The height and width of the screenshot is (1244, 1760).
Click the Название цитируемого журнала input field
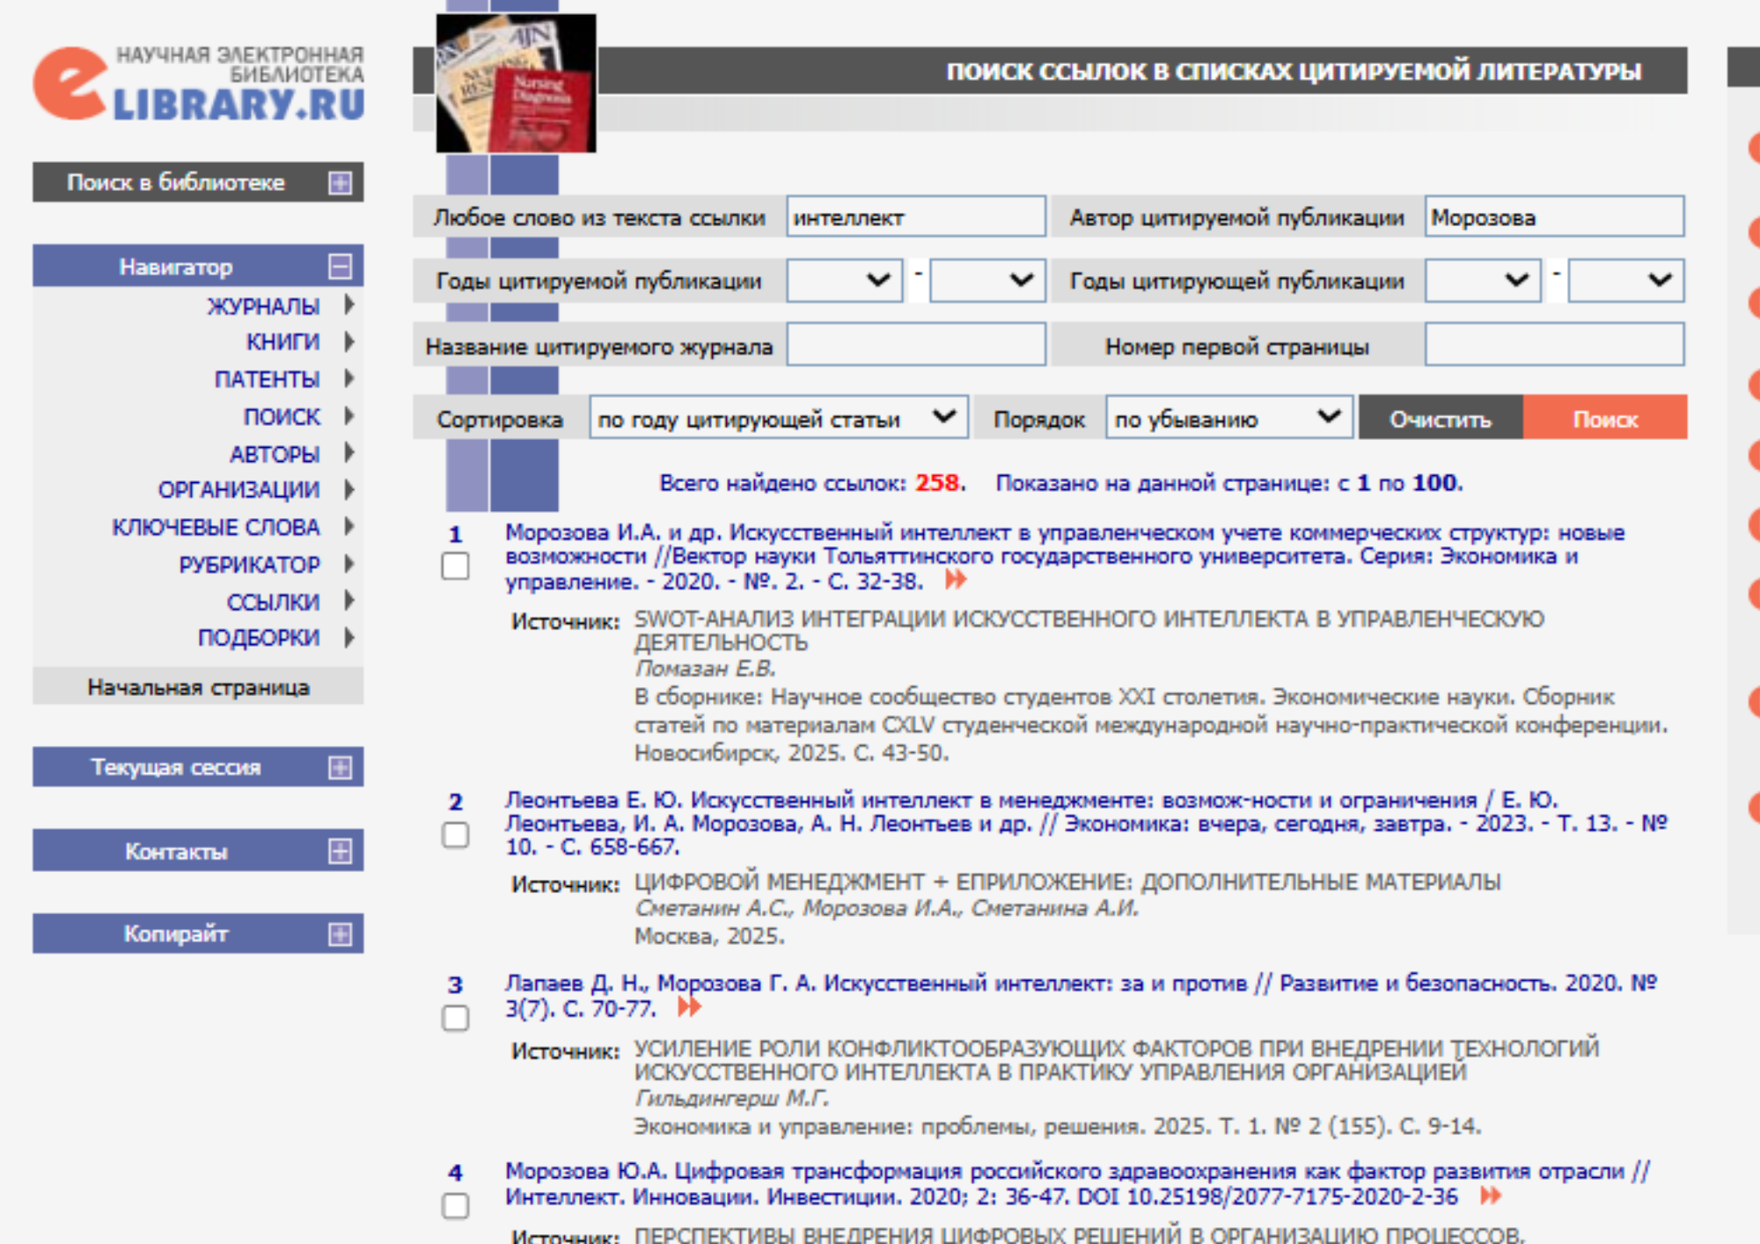(915, 345)
